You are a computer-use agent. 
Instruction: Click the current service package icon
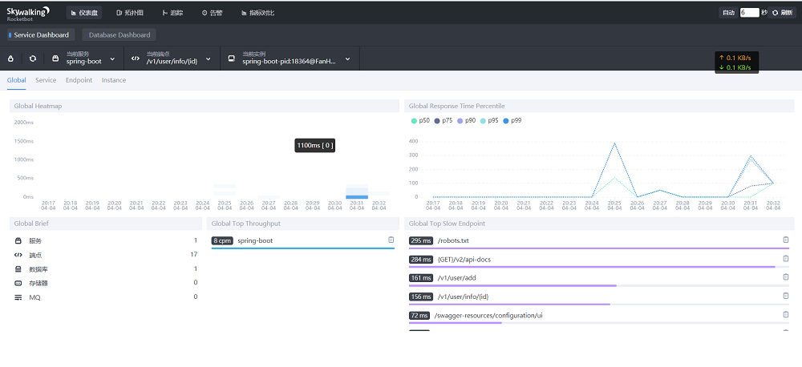(55, 58)
